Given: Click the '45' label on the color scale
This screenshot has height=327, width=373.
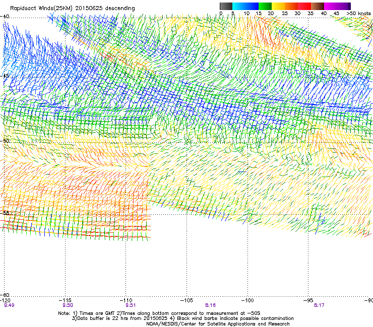Looking at the screenshot, I should pos(336,14).
